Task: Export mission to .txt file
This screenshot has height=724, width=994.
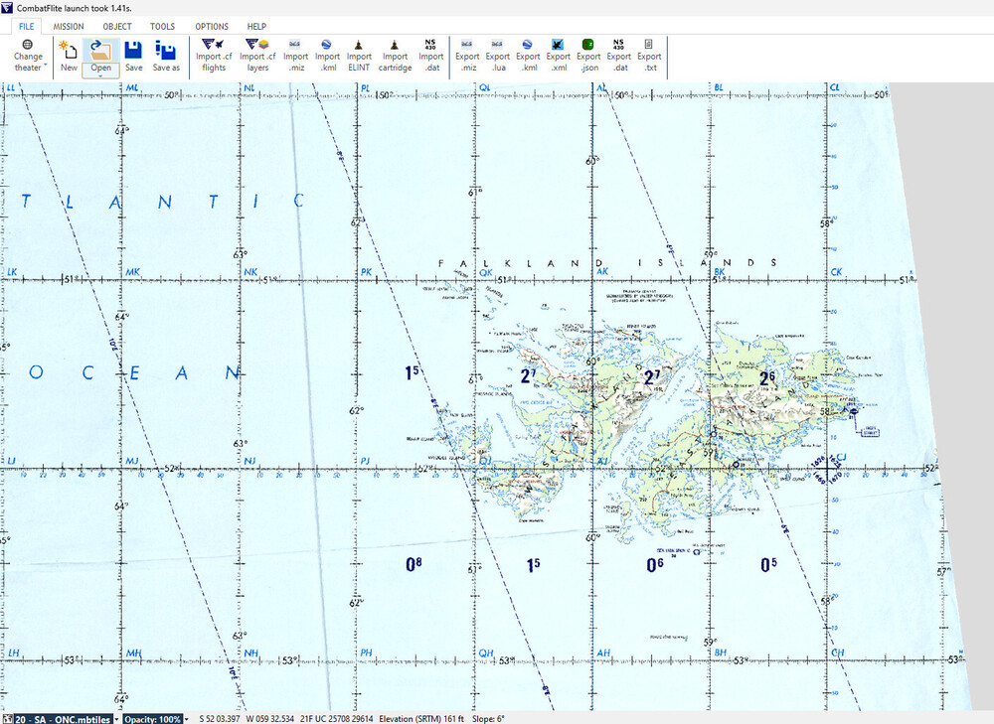Action: [x=648, y=56]
